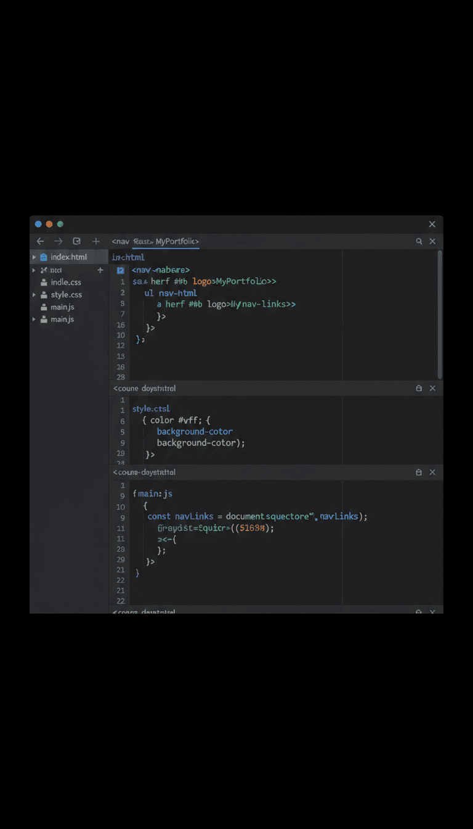Click the logo>Mynav-links>> code line
473x829 pixels.
tap(226, 304)
